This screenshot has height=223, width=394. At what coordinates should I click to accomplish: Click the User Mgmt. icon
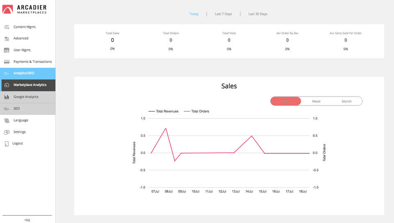click(7, 50)
